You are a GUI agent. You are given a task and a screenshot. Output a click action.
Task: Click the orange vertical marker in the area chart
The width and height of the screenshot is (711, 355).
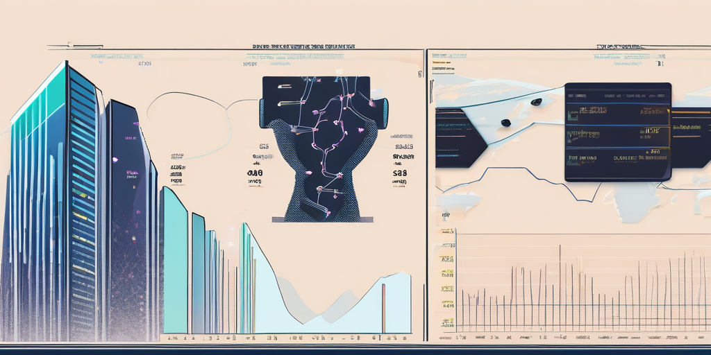click(383, 309)
